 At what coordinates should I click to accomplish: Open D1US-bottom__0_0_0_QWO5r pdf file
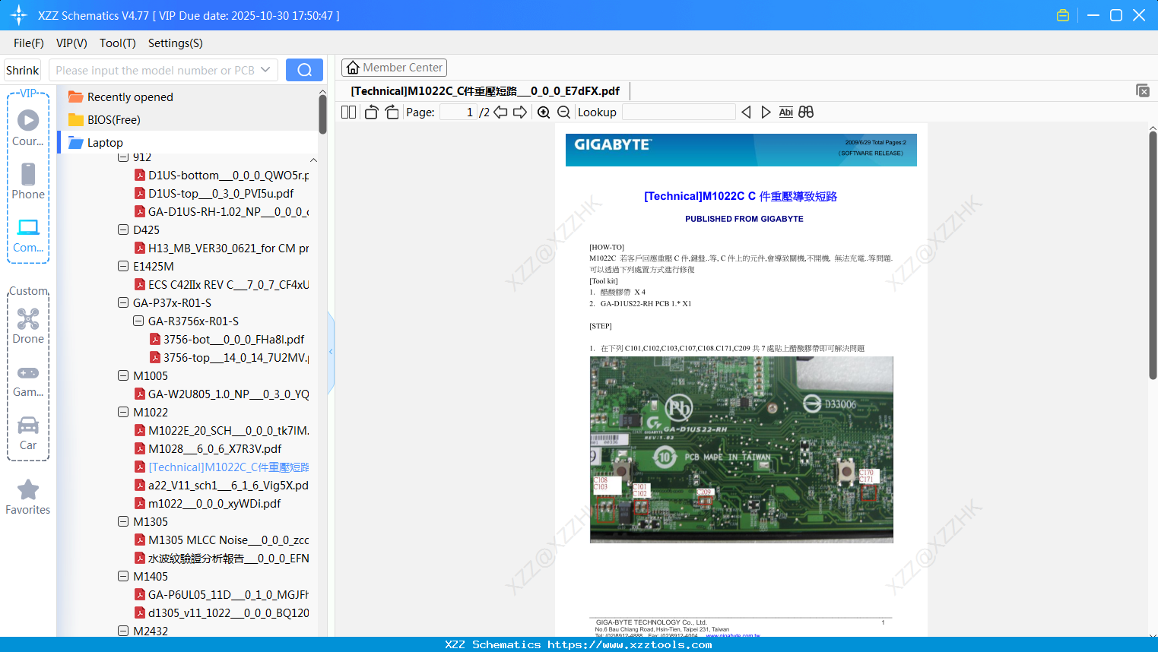tap(222, 176)
